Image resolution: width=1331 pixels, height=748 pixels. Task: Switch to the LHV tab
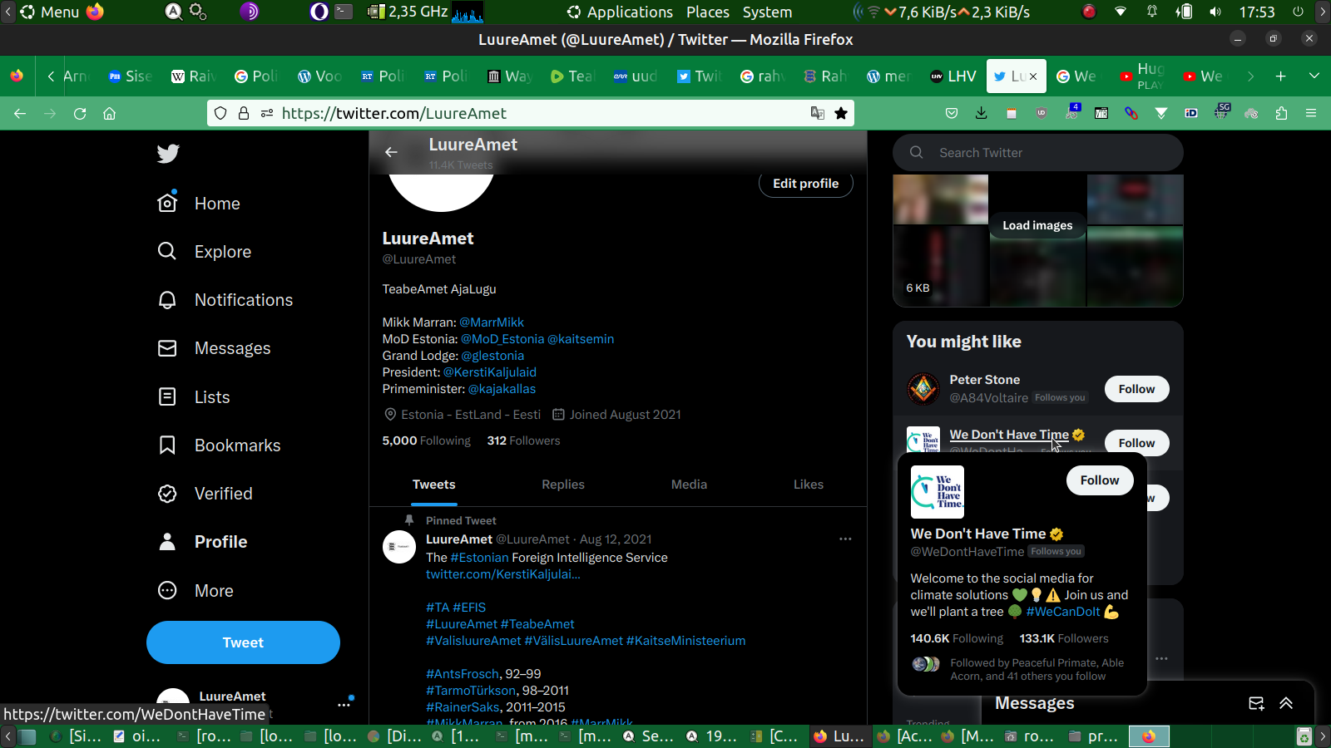tap(953, 76)
